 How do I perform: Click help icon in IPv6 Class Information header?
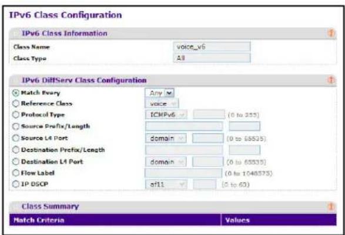(331, 33)
